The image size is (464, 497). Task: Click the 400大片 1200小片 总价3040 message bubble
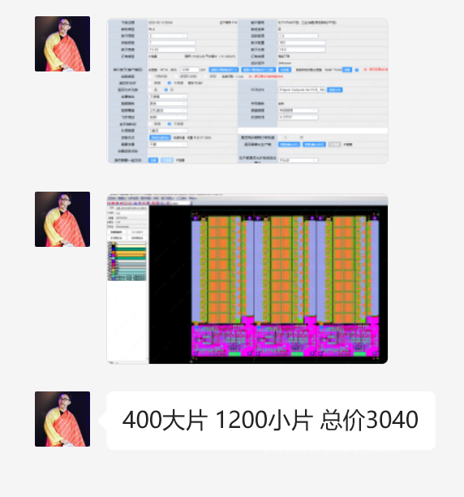[x=271, y=421]
